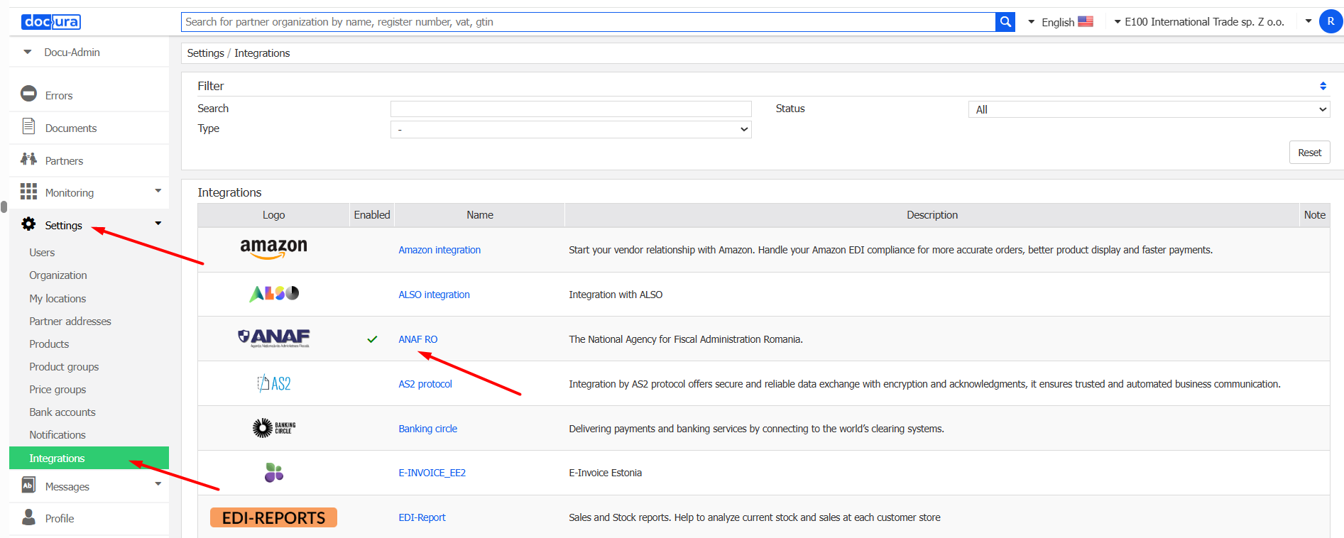Screen dimensions: 1344x538
Task: Click 'E-Invoice Estonia' description text
Action: (605, 473)
